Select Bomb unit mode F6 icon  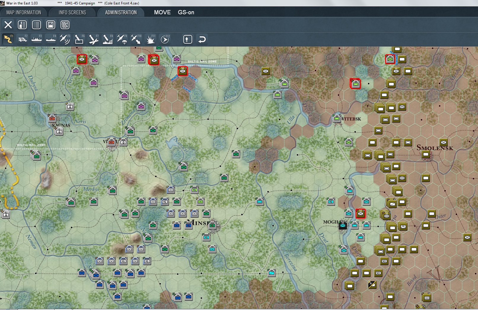tap(79, 39)
